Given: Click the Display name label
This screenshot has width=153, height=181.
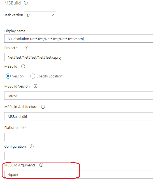Looking at the screenshot, I should pyautogui.click(x=15, y=31).
